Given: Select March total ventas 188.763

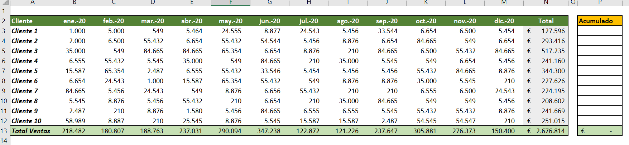Looking at the screenshot, I should pos(153,131).
